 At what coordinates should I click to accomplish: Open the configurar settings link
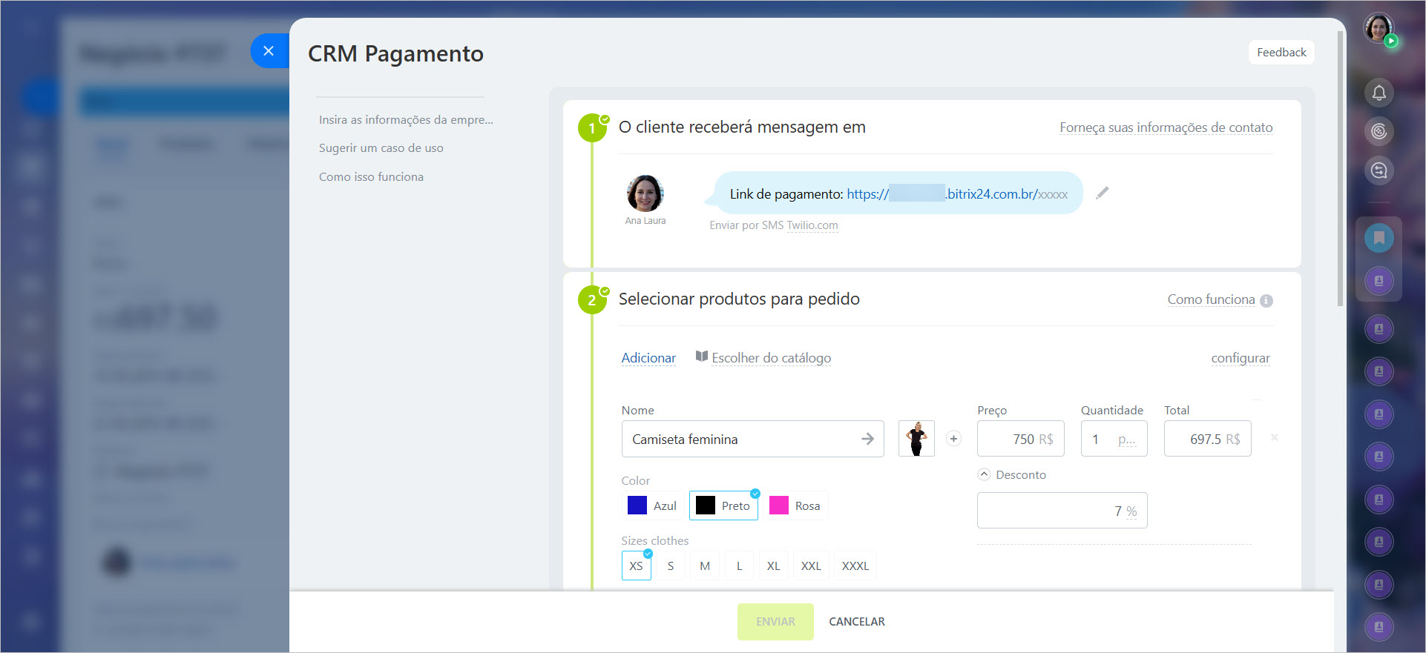click(x=1241, y=358)
